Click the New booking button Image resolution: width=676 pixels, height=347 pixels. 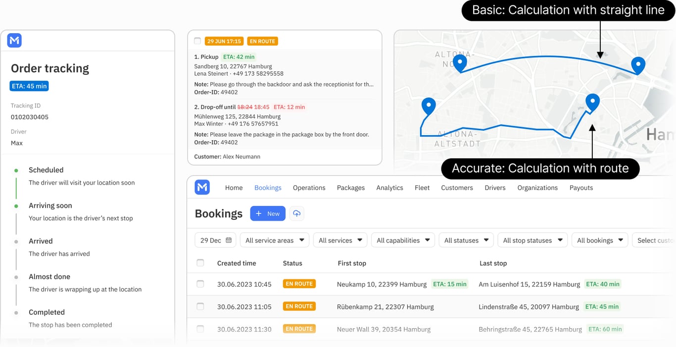pos(268,213)
